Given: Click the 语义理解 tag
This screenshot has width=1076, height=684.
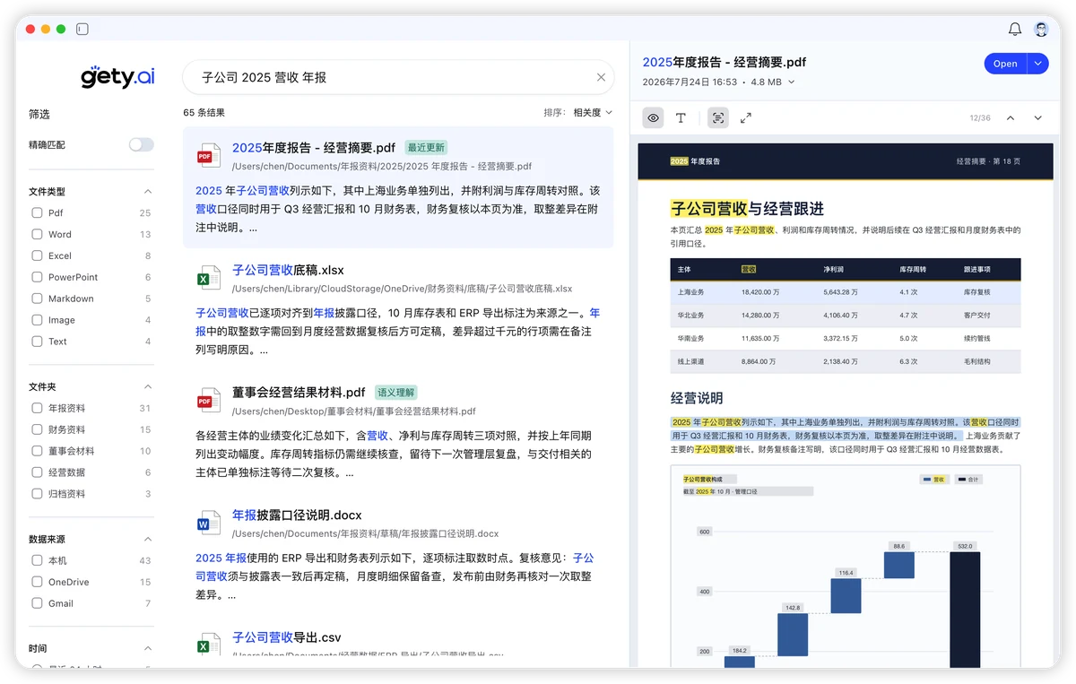Looking at the screenshot, I should tap(395, 393).
